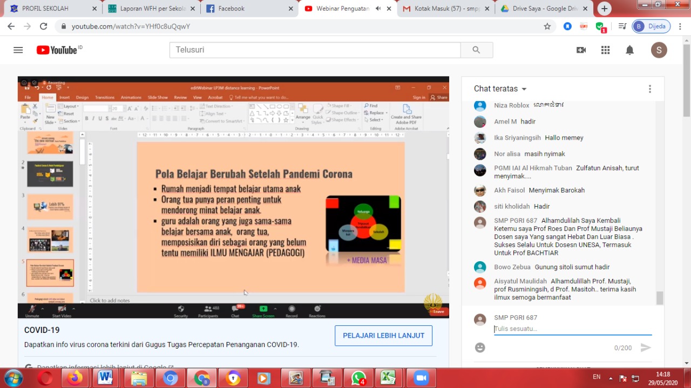Switch to Kotak Masuk (57) Gmail tab

tap(445, 9)
